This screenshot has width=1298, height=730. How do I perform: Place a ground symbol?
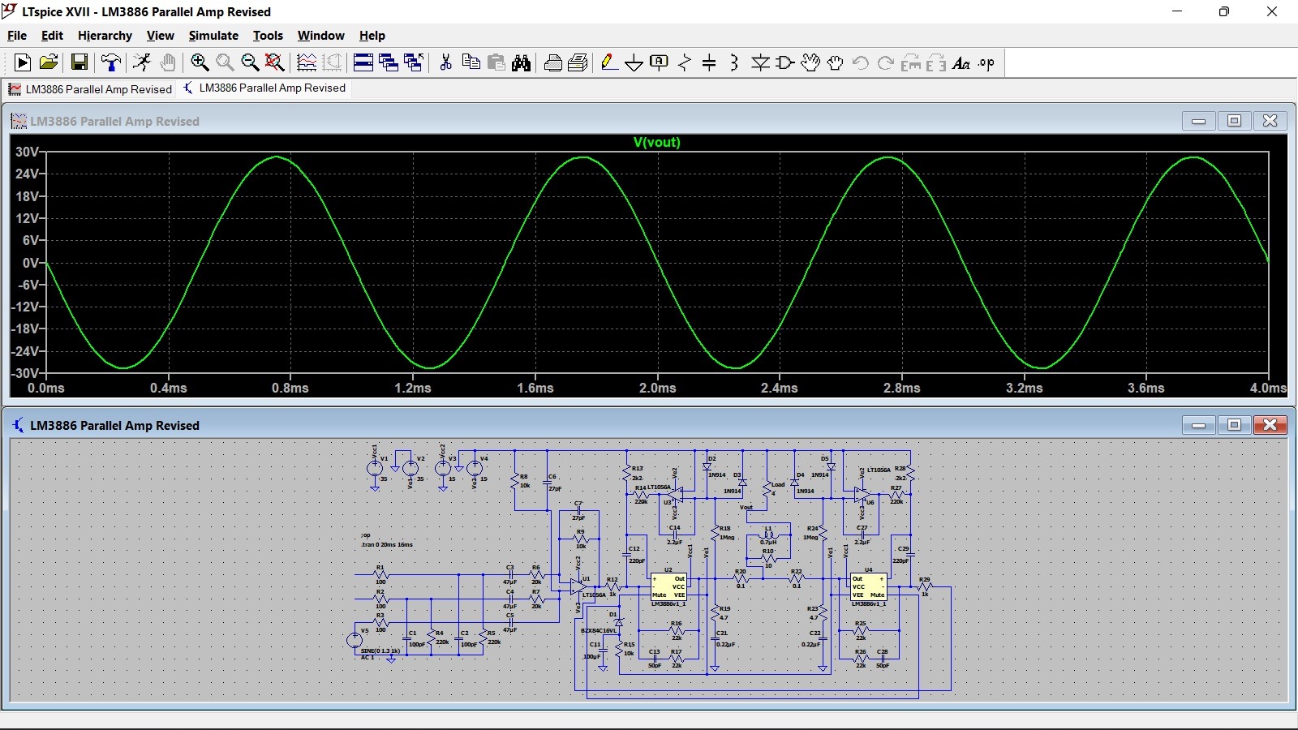point(634,62)
